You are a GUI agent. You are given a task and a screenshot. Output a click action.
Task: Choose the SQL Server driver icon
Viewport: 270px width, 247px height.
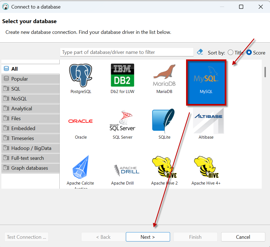[122, 121]
